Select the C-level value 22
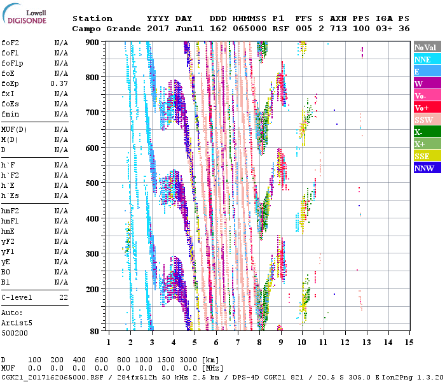Screen dimensions: 445x382 click(63, 297)
